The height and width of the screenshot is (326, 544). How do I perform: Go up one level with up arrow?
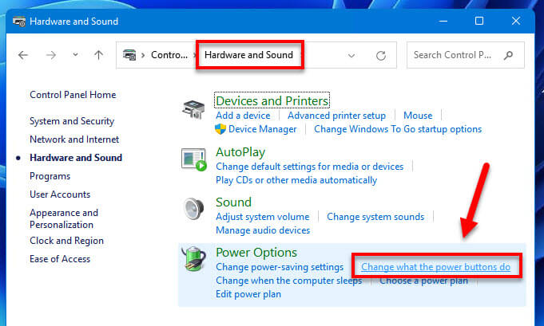(x=98, y=55)
